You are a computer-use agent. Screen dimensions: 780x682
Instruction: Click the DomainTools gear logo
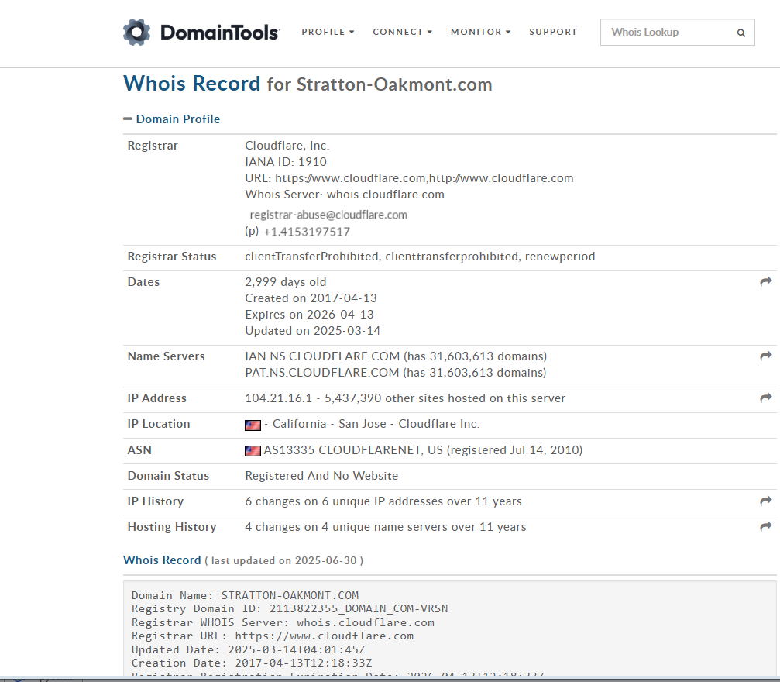136,33
